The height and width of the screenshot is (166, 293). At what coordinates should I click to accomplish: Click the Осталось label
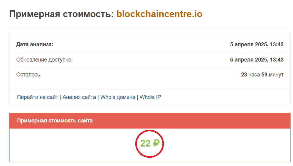pyautogui.click(x=29, y=75)
